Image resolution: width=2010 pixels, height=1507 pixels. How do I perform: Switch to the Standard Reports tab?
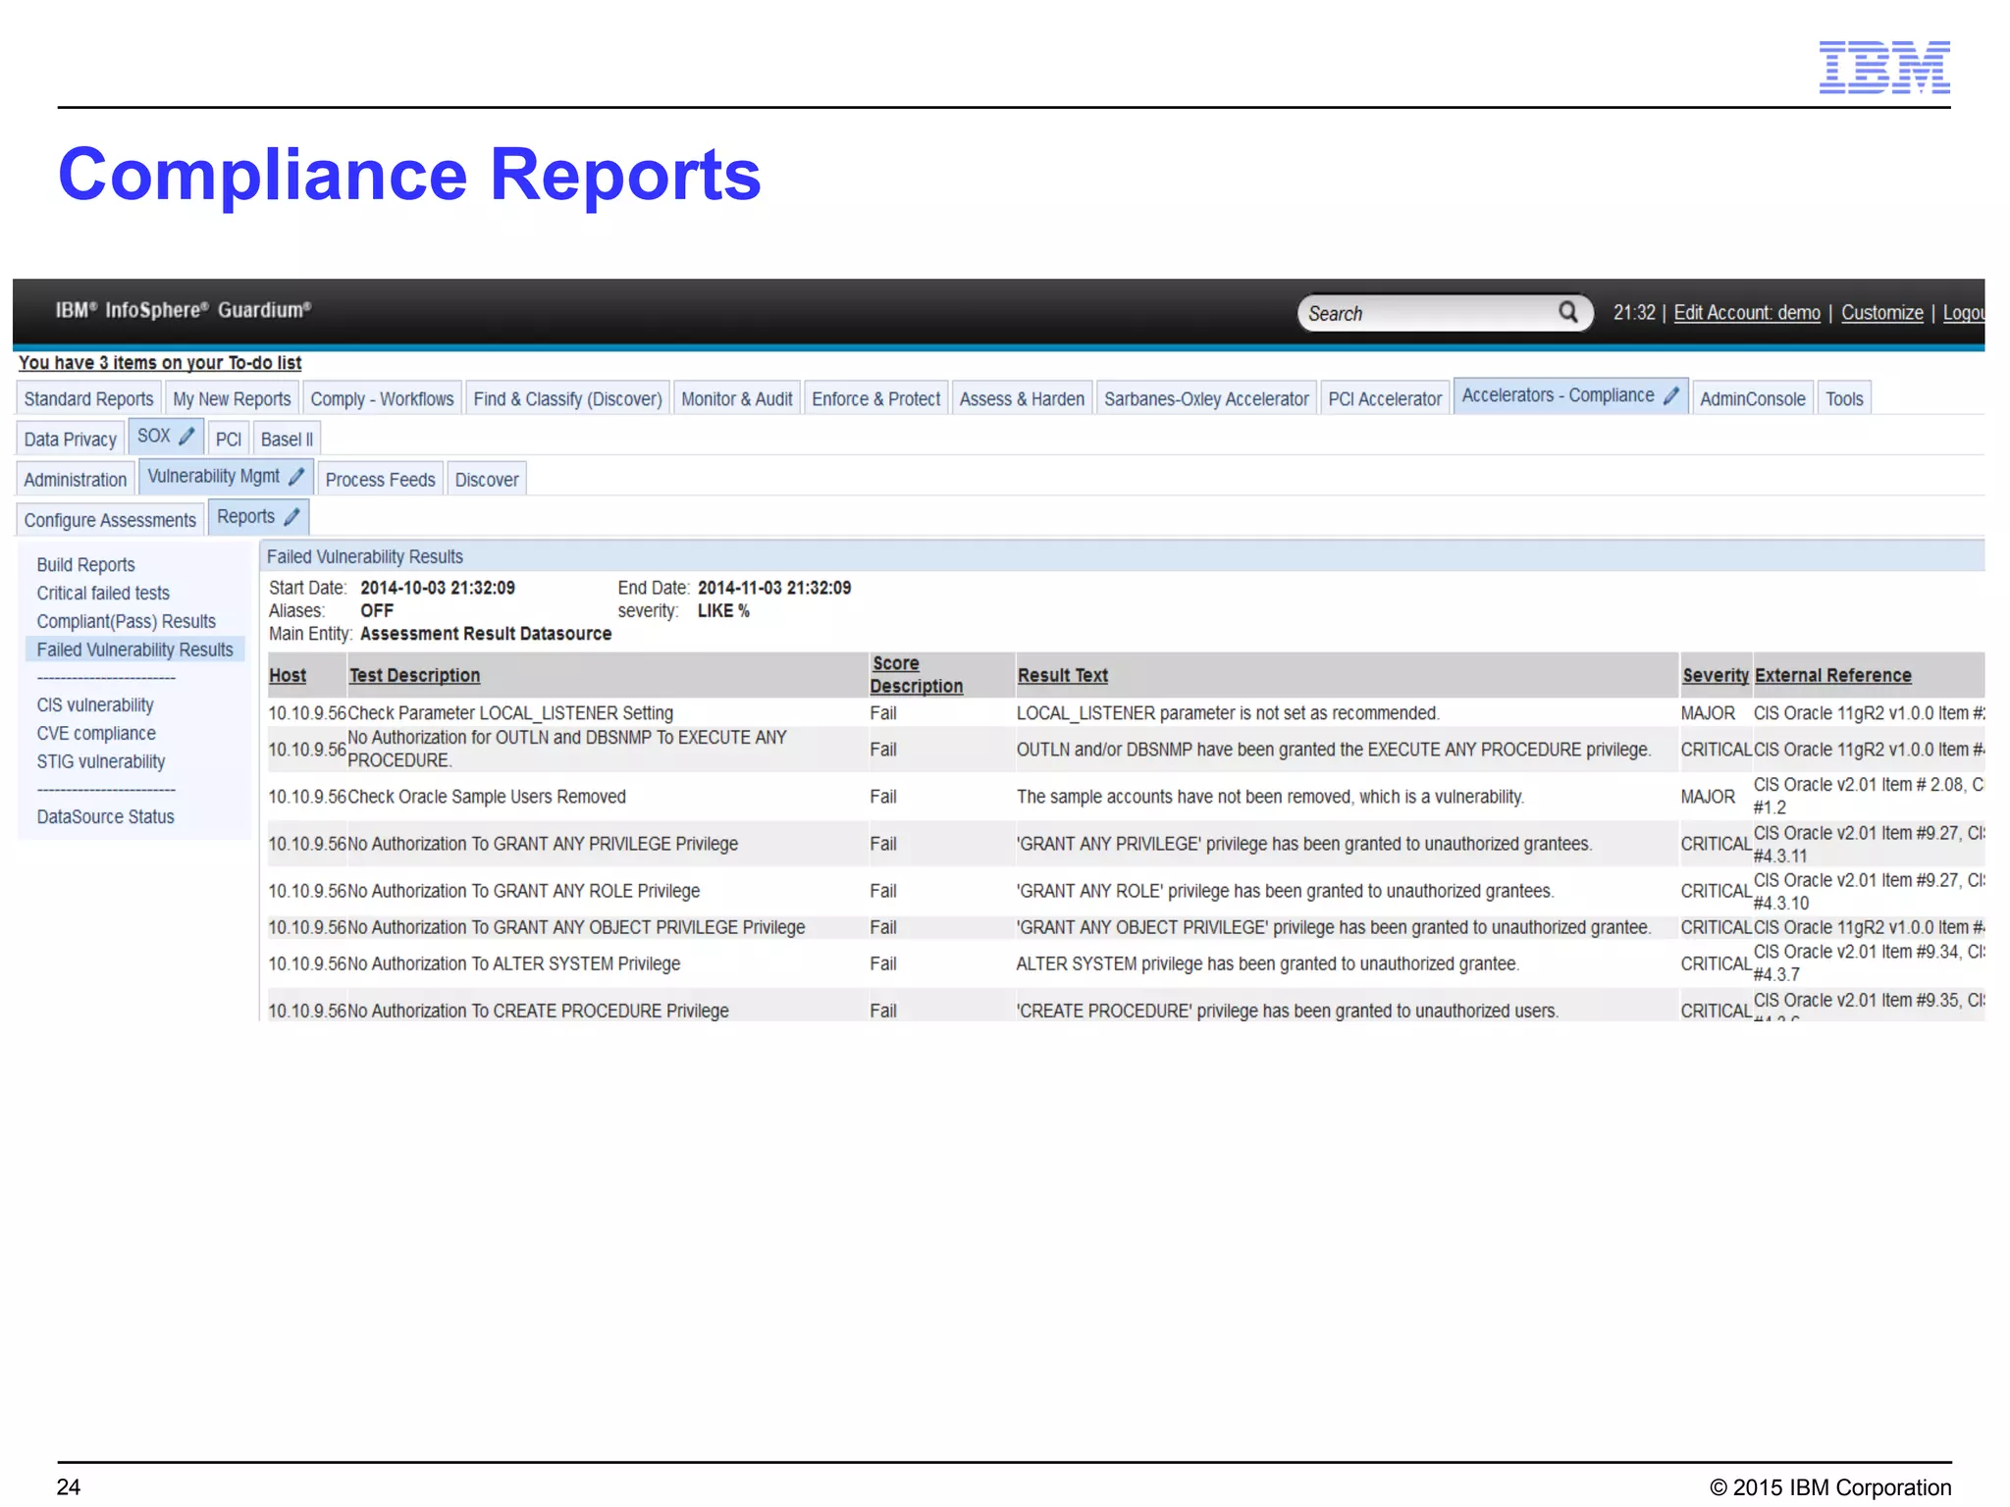[88, 399]
